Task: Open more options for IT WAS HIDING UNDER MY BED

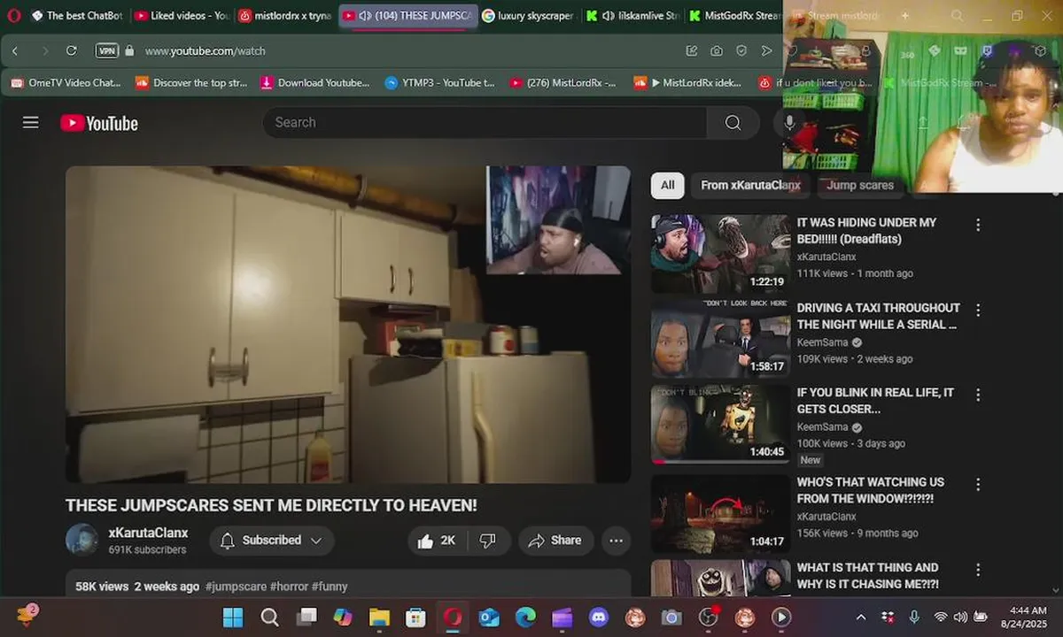Action: tap(978, 225)
